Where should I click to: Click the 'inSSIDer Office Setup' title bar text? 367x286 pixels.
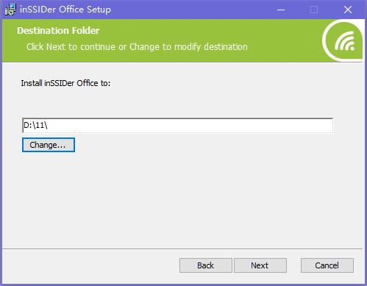click(65, 10)
